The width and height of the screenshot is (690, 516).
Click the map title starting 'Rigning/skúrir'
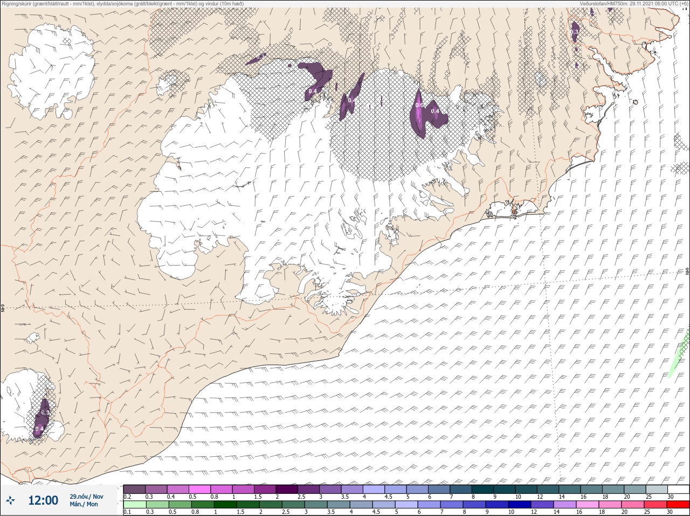pyautogui.click(x=122, y=4)
